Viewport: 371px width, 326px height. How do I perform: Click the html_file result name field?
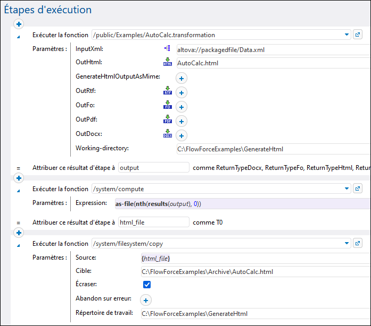point(153,222)
